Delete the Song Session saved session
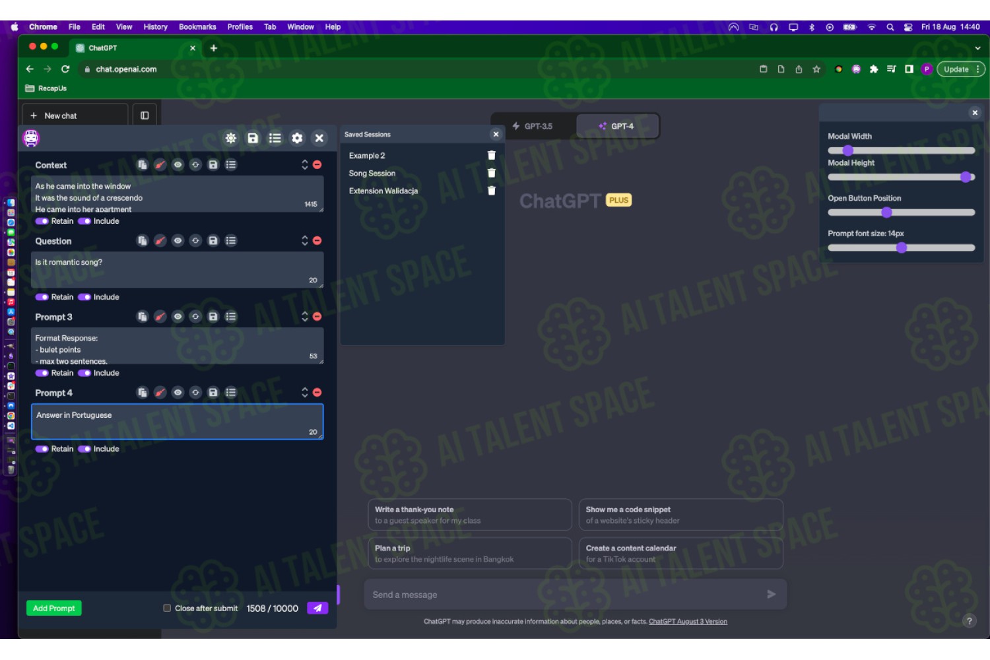 tap(492, 173)
